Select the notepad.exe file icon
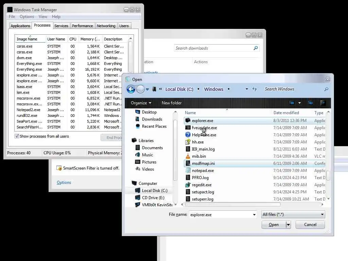Screen dimensions: 348x261 (188, 171)
